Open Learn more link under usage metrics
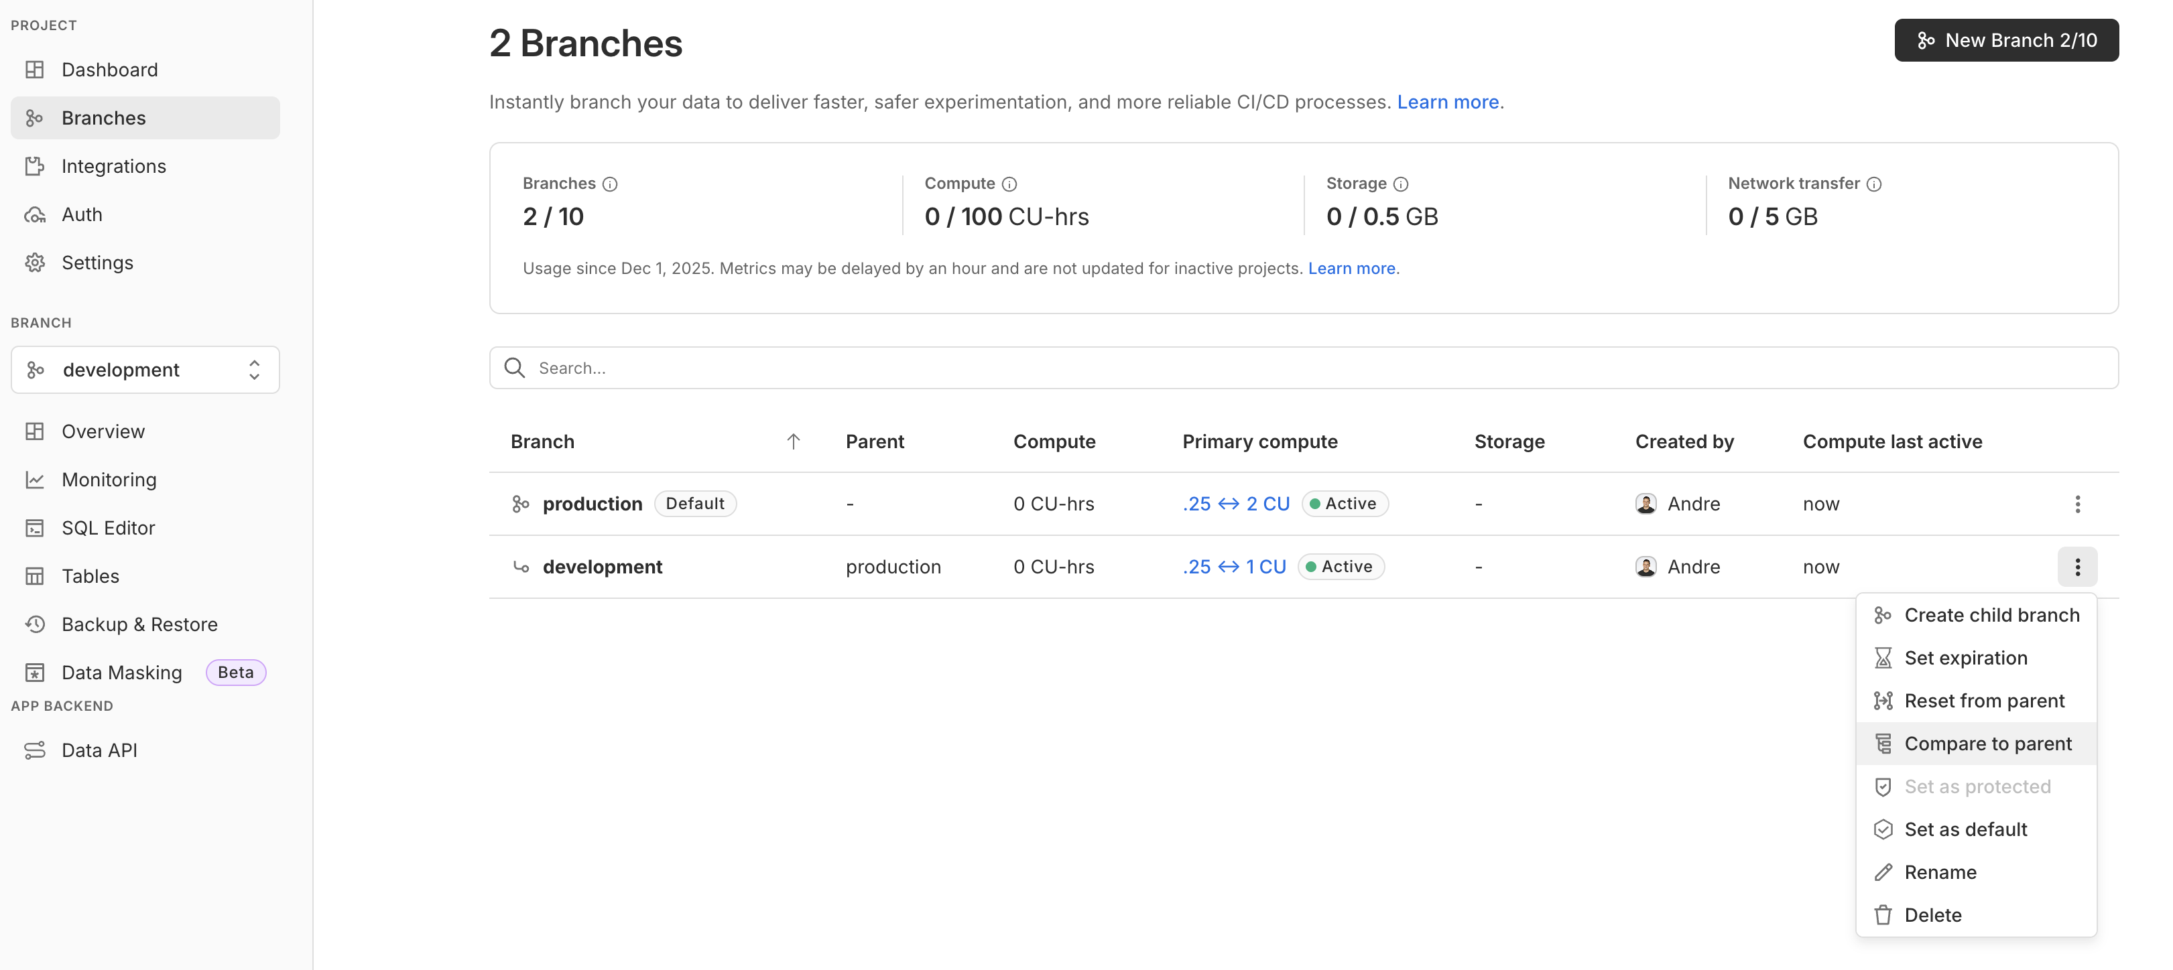Viewport: 2173px width, 970px height. [1351, 268]
